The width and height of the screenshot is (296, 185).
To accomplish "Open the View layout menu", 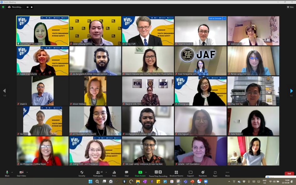I will (x=290, y=7).
